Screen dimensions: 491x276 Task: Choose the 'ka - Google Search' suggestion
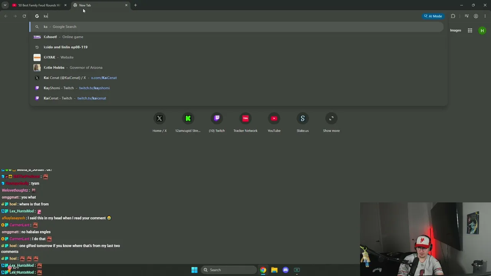tap(237, 27)
